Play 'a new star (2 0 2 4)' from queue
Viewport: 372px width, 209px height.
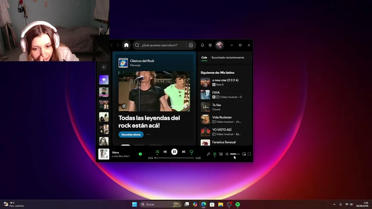point(225,82)
